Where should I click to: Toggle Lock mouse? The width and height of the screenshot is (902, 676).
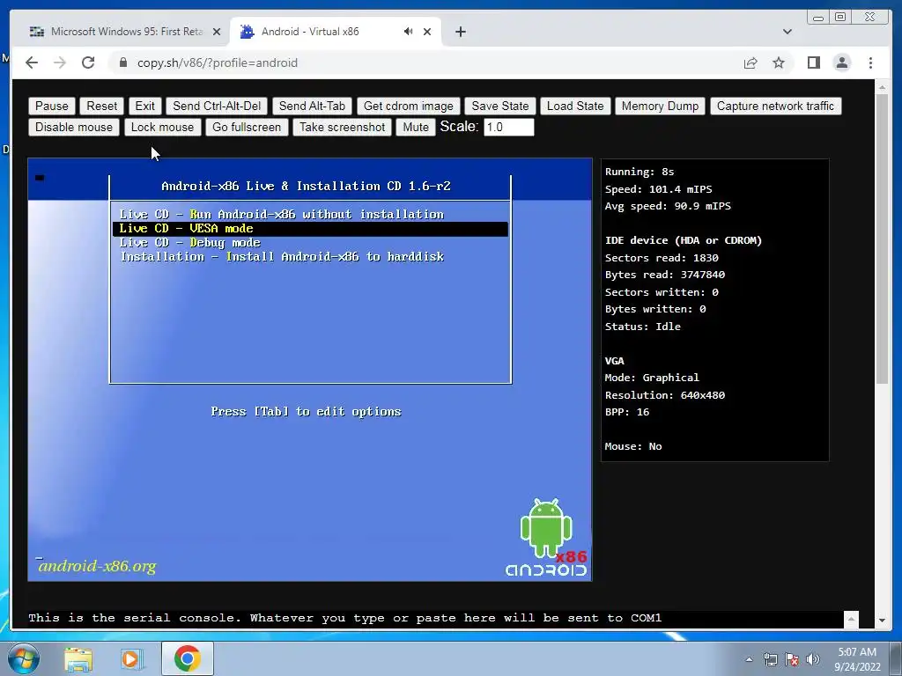pyautogui.click(x=163, y=127)
